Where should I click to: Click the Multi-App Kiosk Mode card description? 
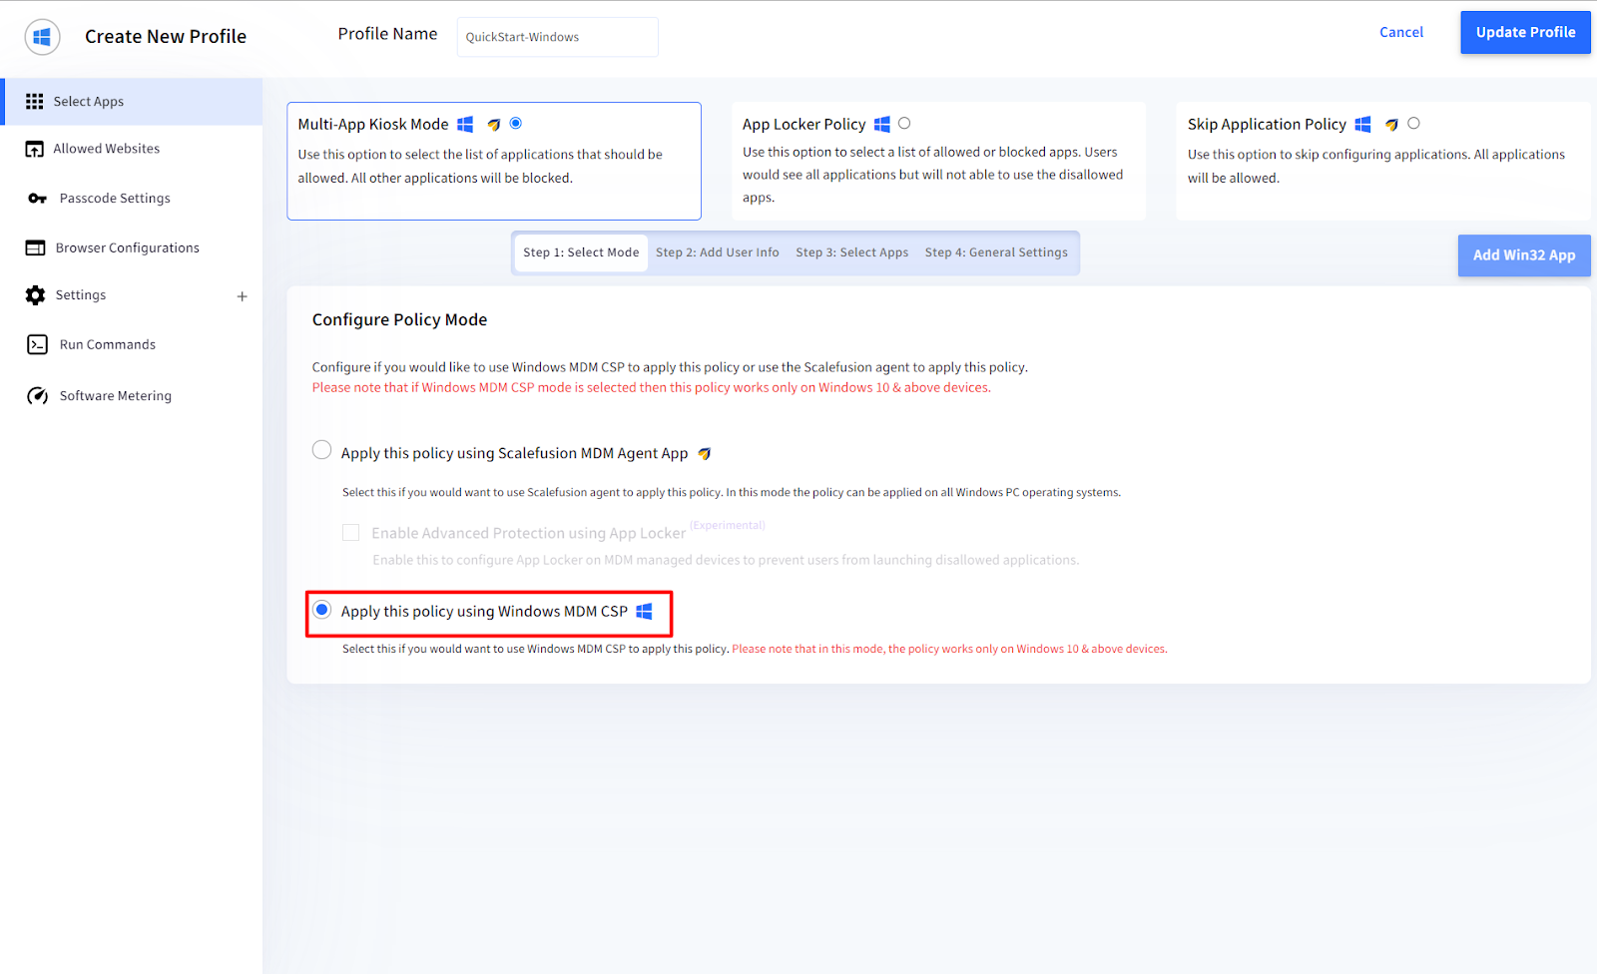(x=480, y=167)
